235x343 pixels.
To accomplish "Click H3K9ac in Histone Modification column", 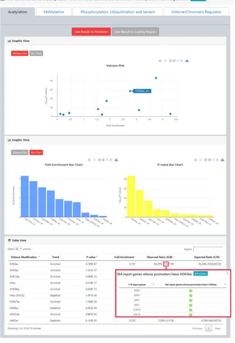I will (14, 270).
